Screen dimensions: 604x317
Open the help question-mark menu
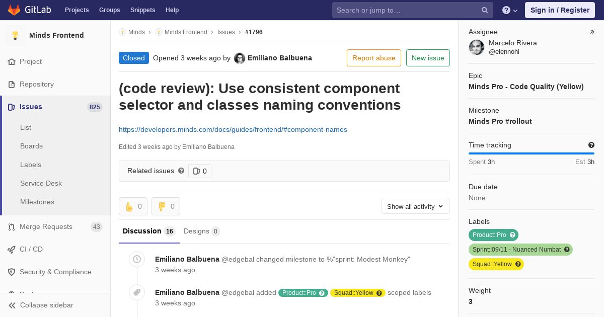coord(510,10)
